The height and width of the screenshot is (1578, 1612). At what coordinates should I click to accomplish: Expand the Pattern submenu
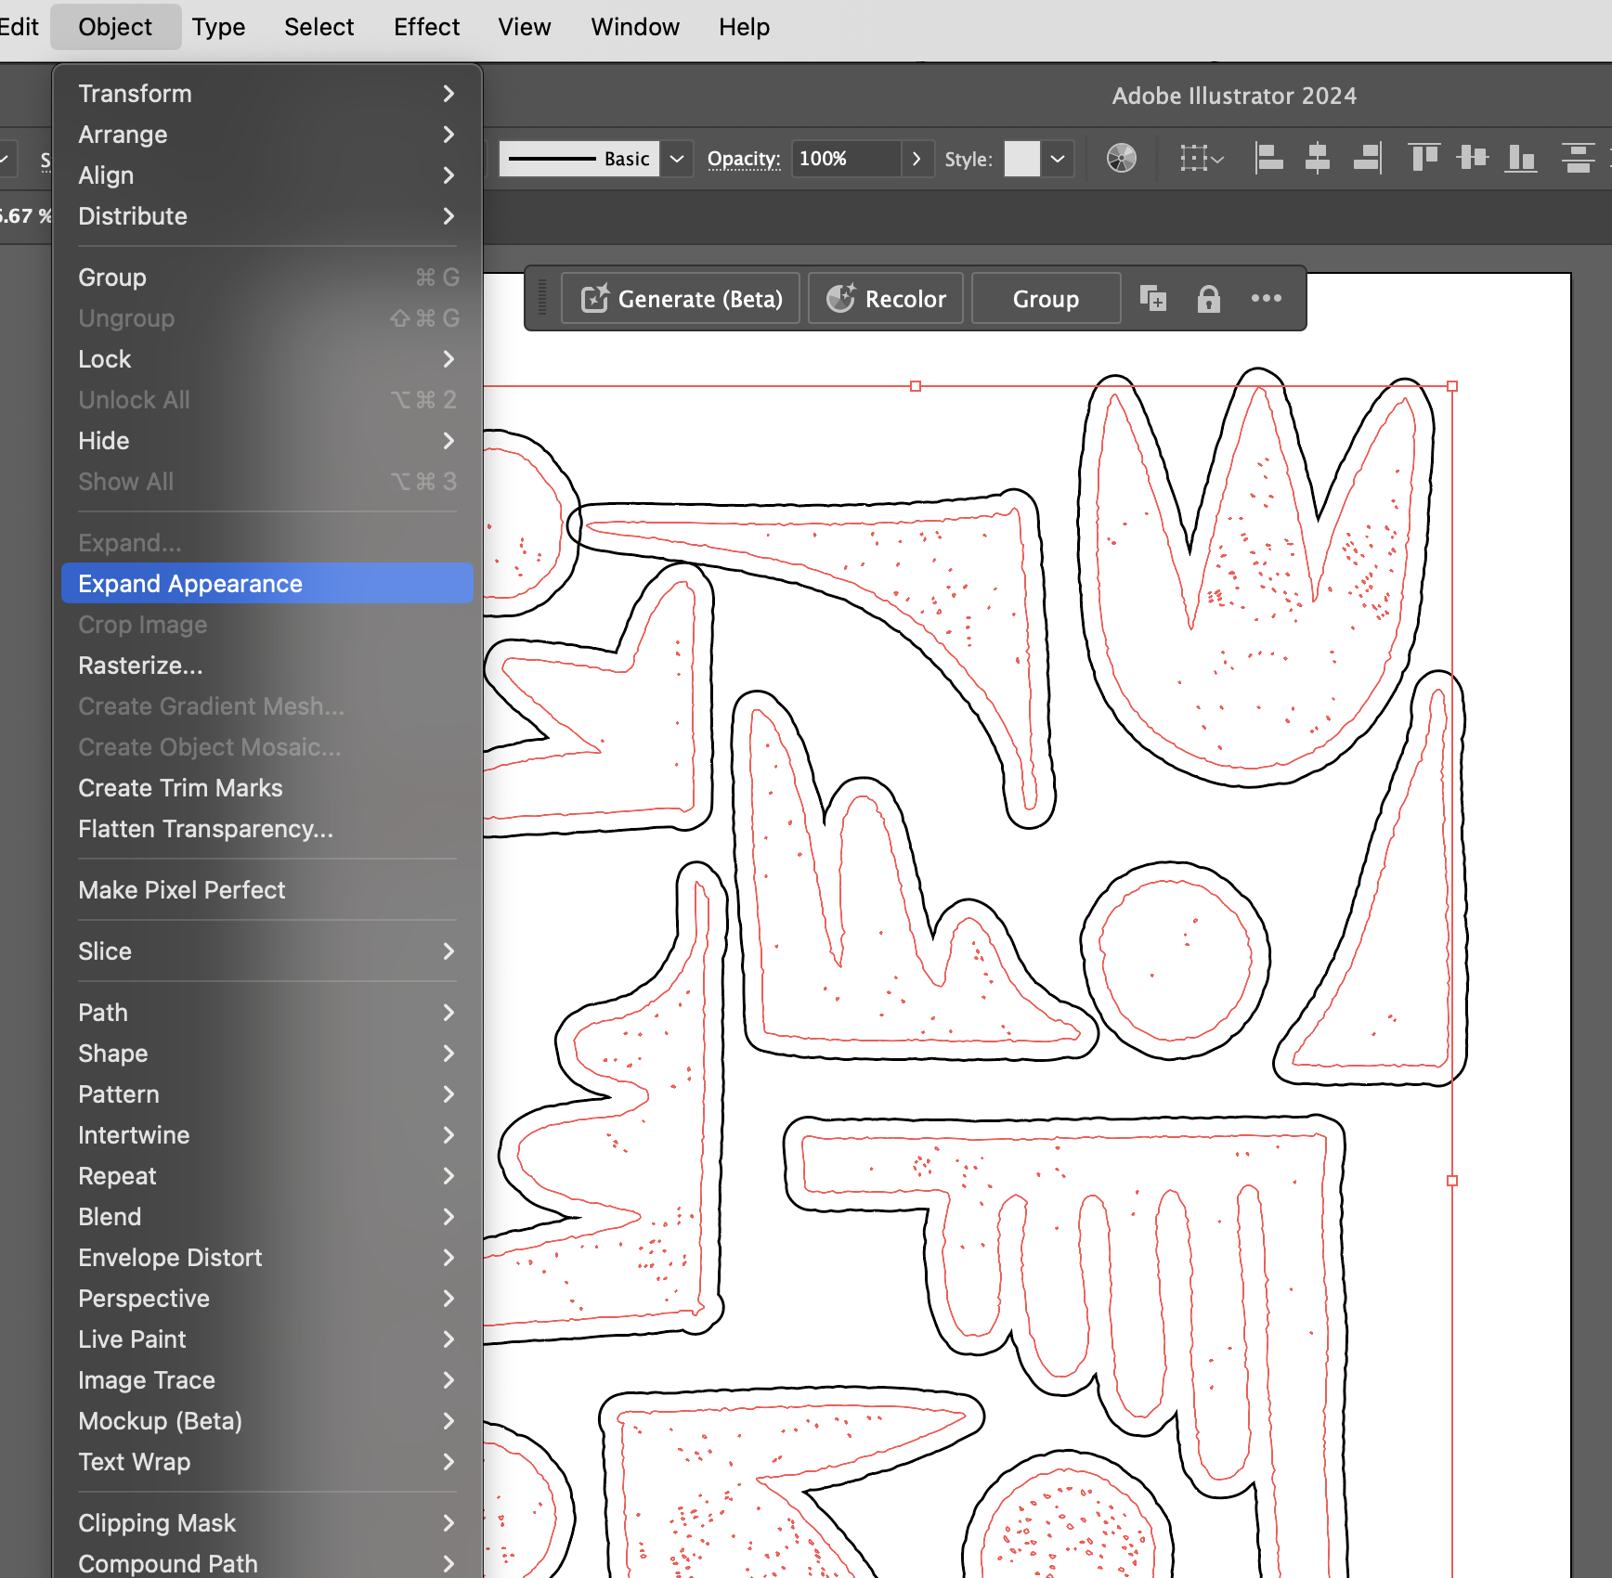[267, 1094]
